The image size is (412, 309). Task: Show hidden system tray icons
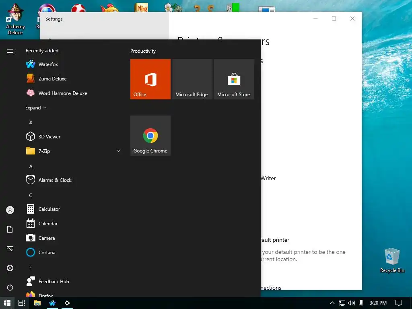click(x=332, y=303)
